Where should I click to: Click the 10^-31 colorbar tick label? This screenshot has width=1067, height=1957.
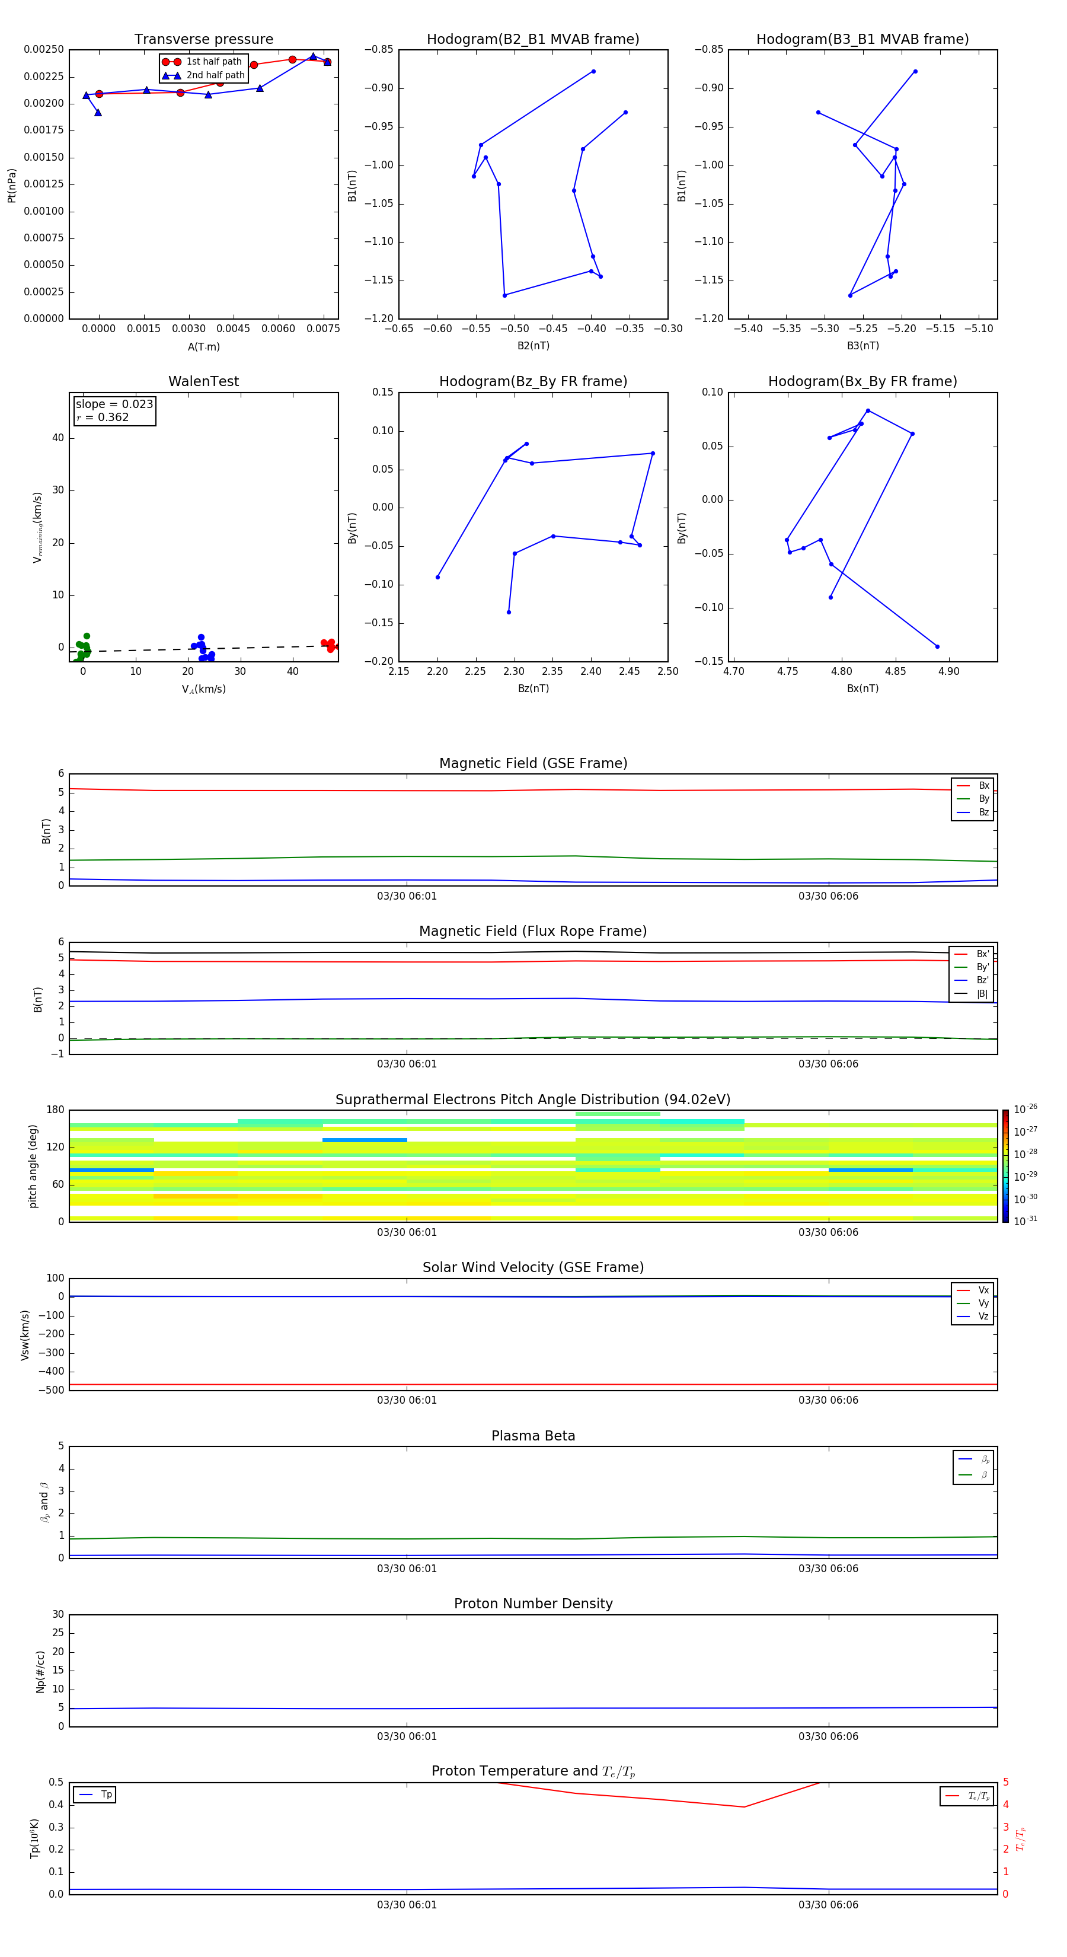[x=1026, y=1221]
